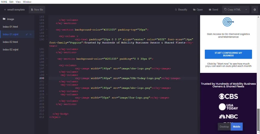Screen dimensions: 260x134
Task: Collapse the code fold at line 202
Action: click(47, 84)
